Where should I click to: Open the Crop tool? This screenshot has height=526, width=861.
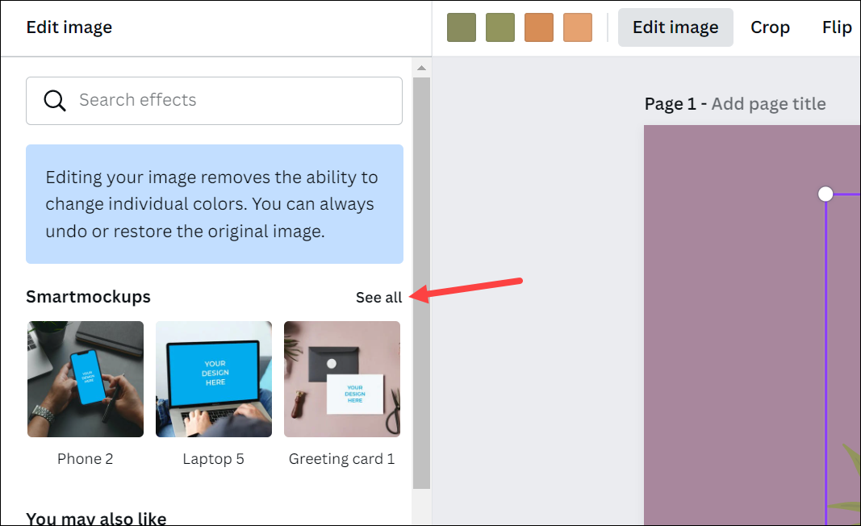pos(770,27)
